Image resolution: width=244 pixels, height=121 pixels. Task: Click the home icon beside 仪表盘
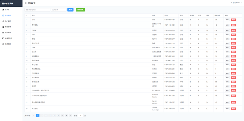3,10
